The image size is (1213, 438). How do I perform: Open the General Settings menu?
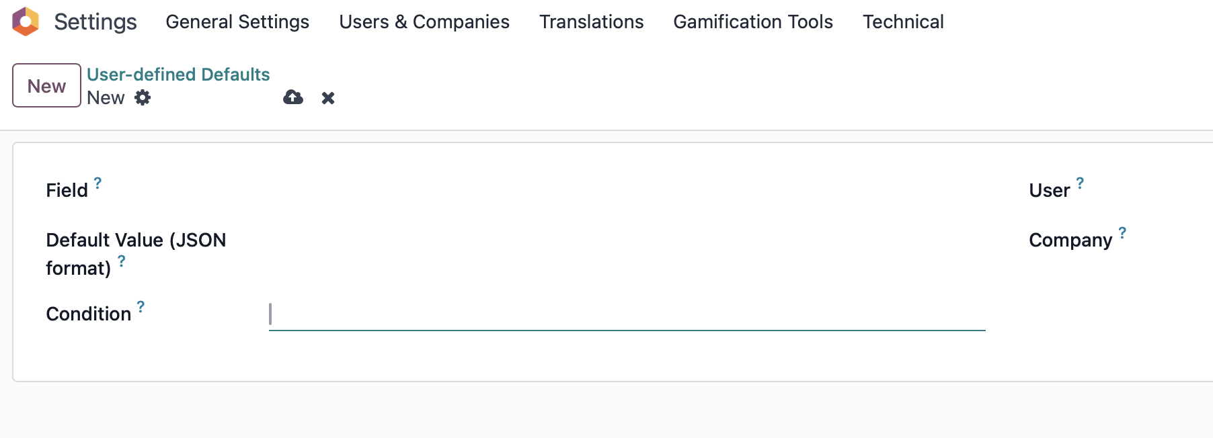tap(237, 21)
